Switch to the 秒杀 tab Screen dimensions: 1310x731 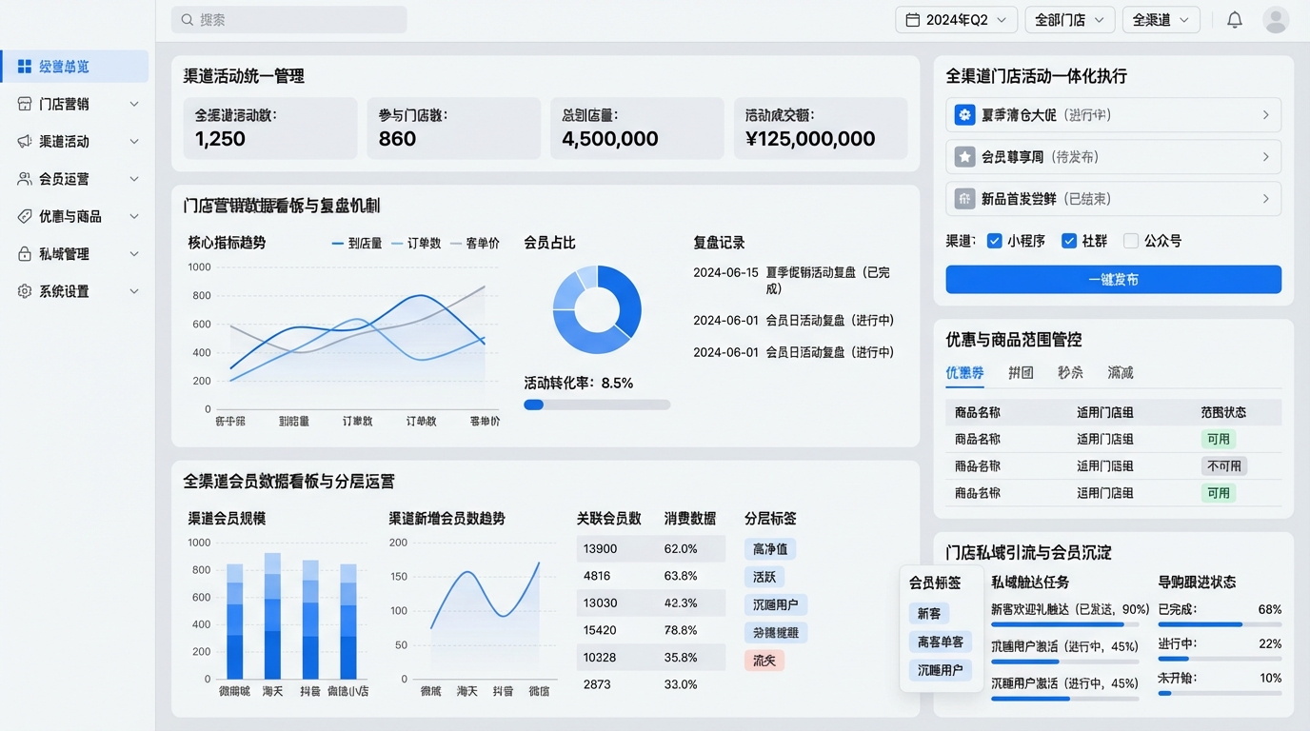tap(1070, 373)
